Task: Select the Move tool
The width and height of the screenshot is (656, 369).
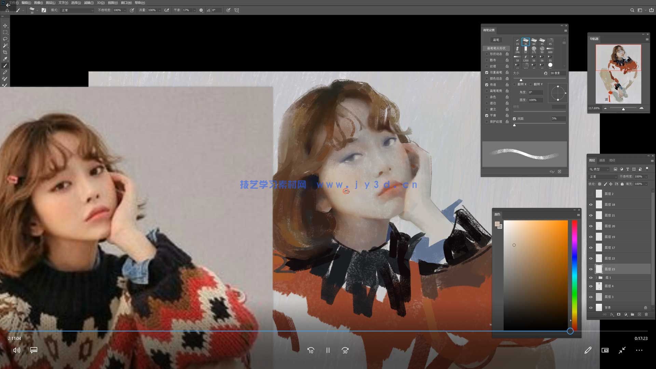Action: coord(5,26)
